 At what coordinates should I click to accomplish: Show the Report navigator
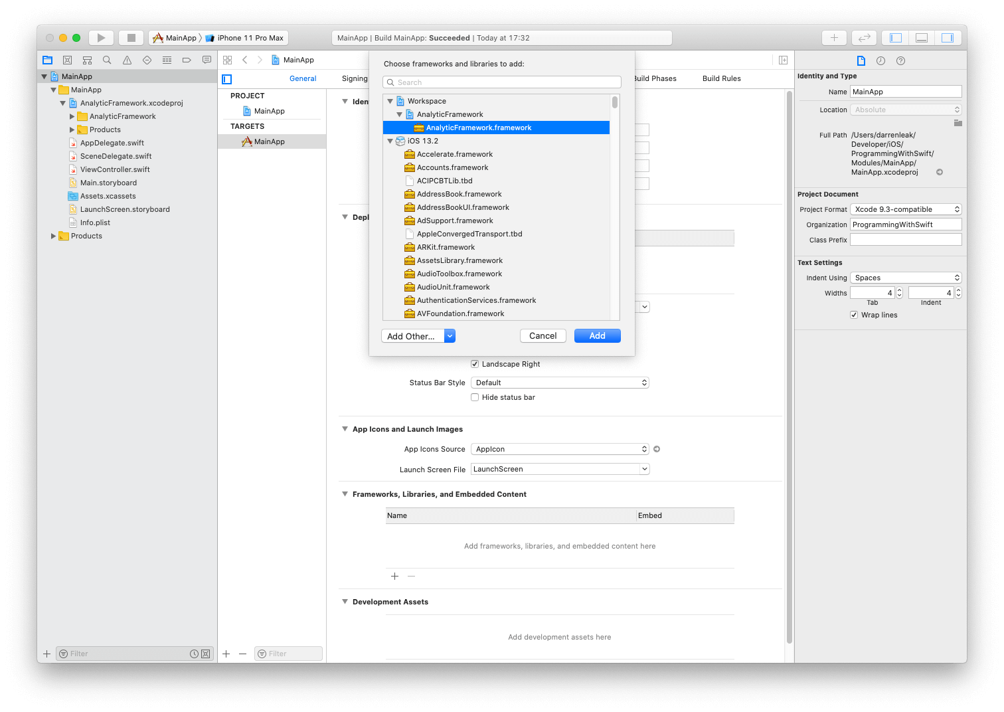[207, 60]
